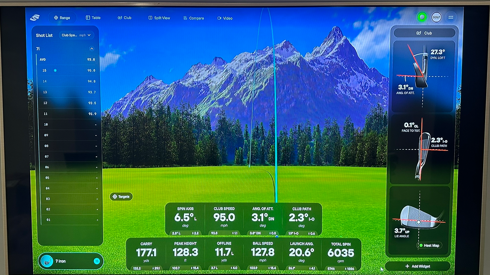Screen dimensions: 490x275
Task: Open the Video tab
Action: (225, 18)
